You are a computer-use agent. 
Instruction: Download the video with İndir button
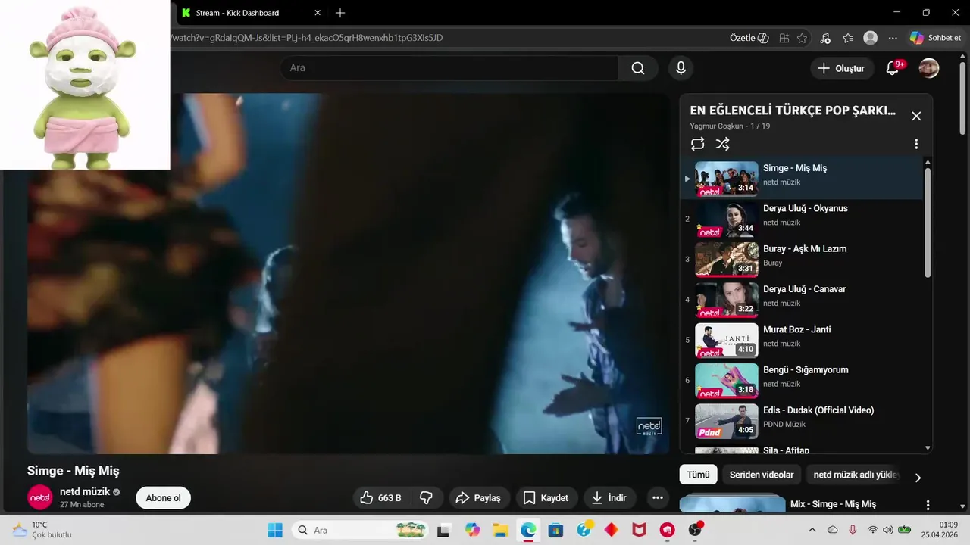tap(609, 497)
